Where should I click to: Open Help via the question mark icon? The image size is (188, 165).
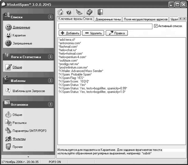(x=69, y=12)
